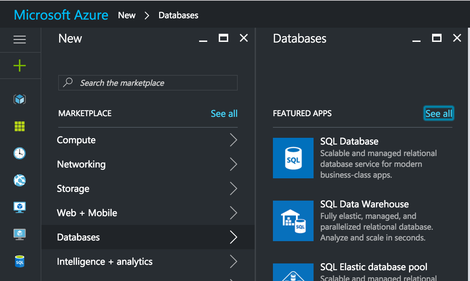Open SQL Data Warehouse title text
The image size is (470, 281).
click(365, 204)
